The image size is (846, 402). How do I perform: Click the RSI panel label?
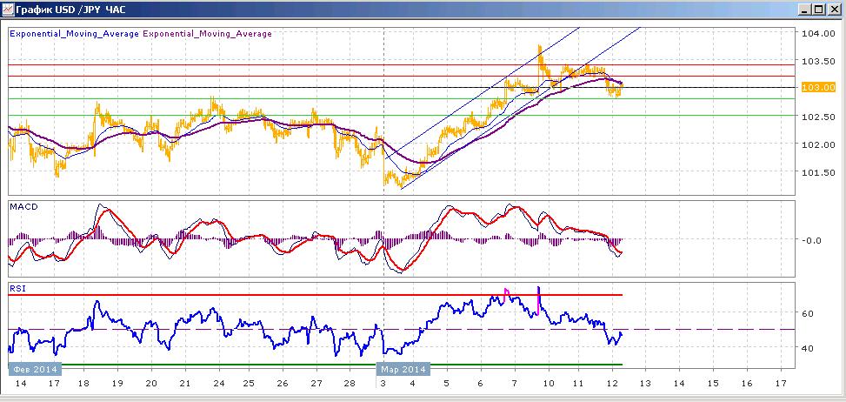point(17,289)
